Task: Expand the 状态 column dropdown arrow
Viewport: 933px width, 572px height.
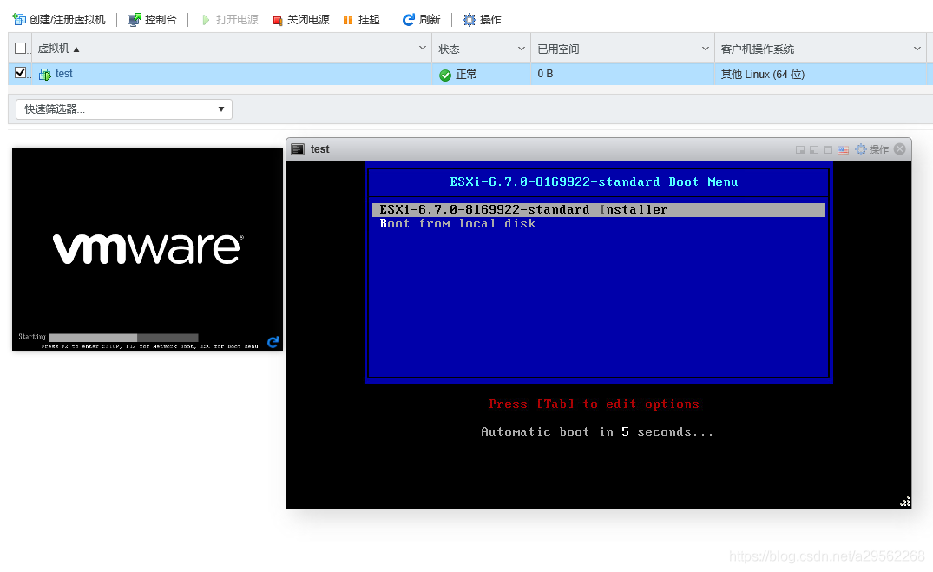Action: coord(522,49)
